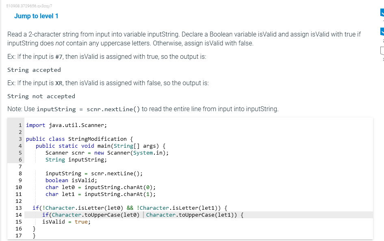Click the true keyword on line 15
Image resolution: width=384 pixels, height=241 pixels.
click(82, 222)
